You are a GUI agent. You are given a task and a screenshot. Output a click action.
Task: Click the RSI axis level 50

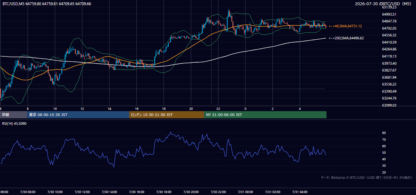click(384, 152)
